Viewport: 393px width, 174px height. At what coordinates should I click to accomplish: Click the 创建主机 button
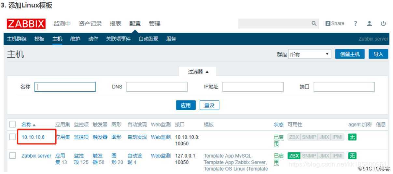click(x=350, y=54)
